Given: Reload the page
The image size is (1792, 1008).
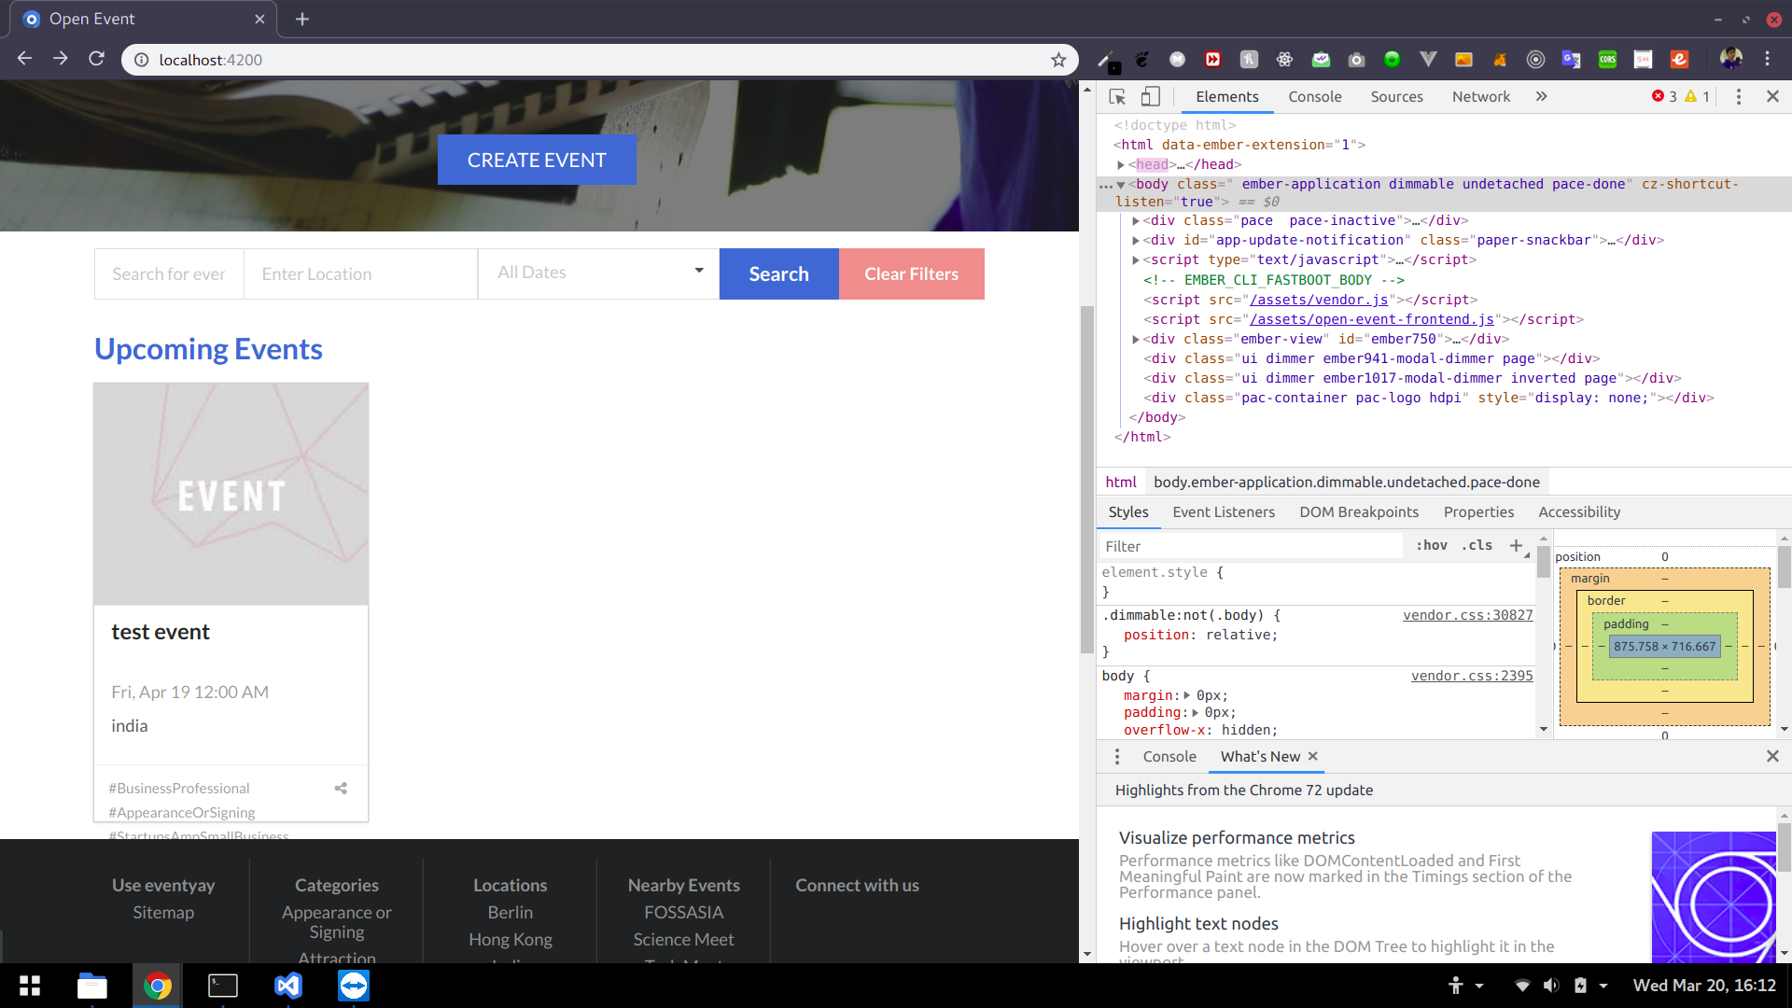Looking at the screenshot, I should click(x=96, y=59).
